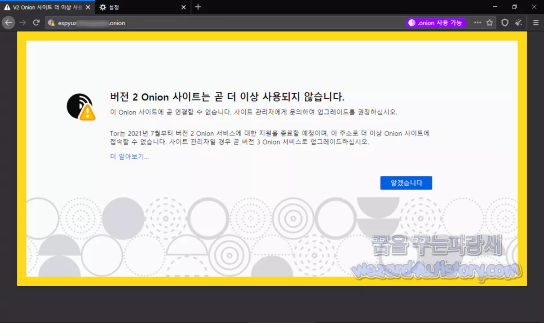Navigate back with the back arrow
Viewport: 544px width, 323px height.
click(x=8, y=22)
